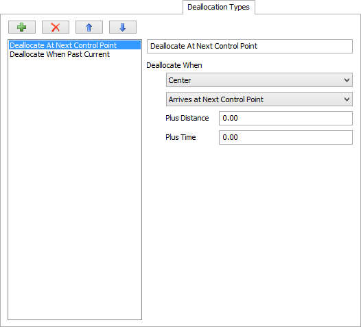Click the Plus Time label
Screen dimensions: 361x327
(x=180, y=137)
